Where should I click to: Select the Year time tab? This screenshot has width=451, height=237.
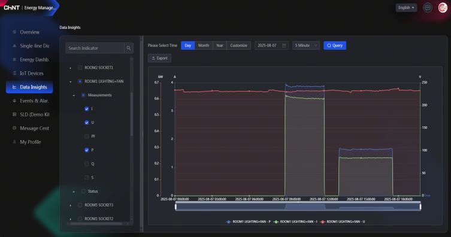(x=220, y=45)
